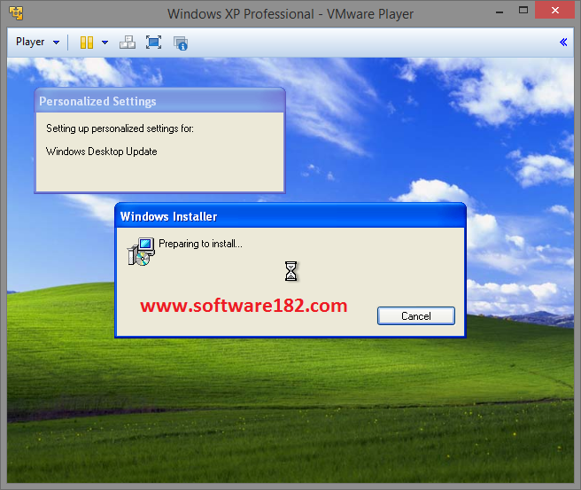Click the Personalized Settings title bar
The image size is (581, 490).
[159, 101]
